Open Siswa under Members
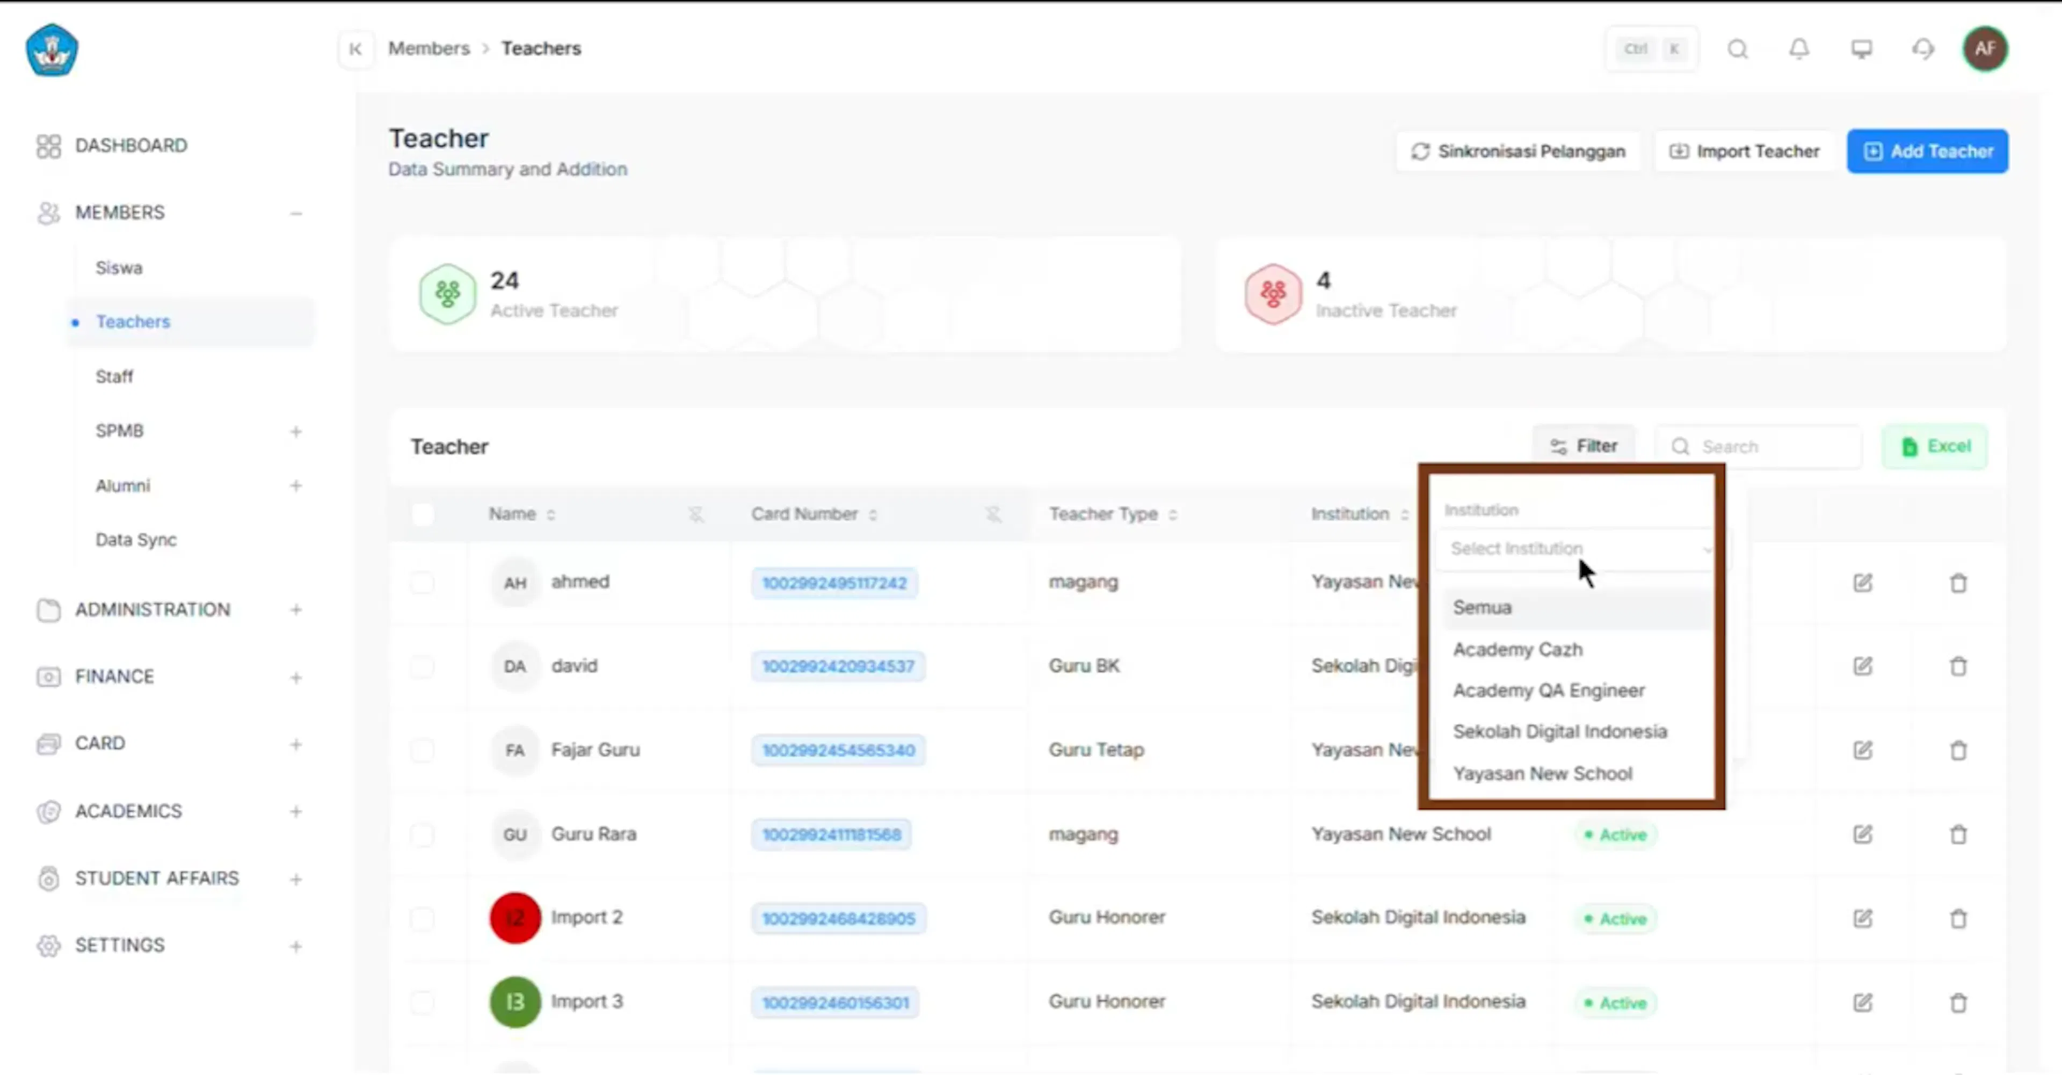This screenshot has width=2062, height=1075. (119, 267)
